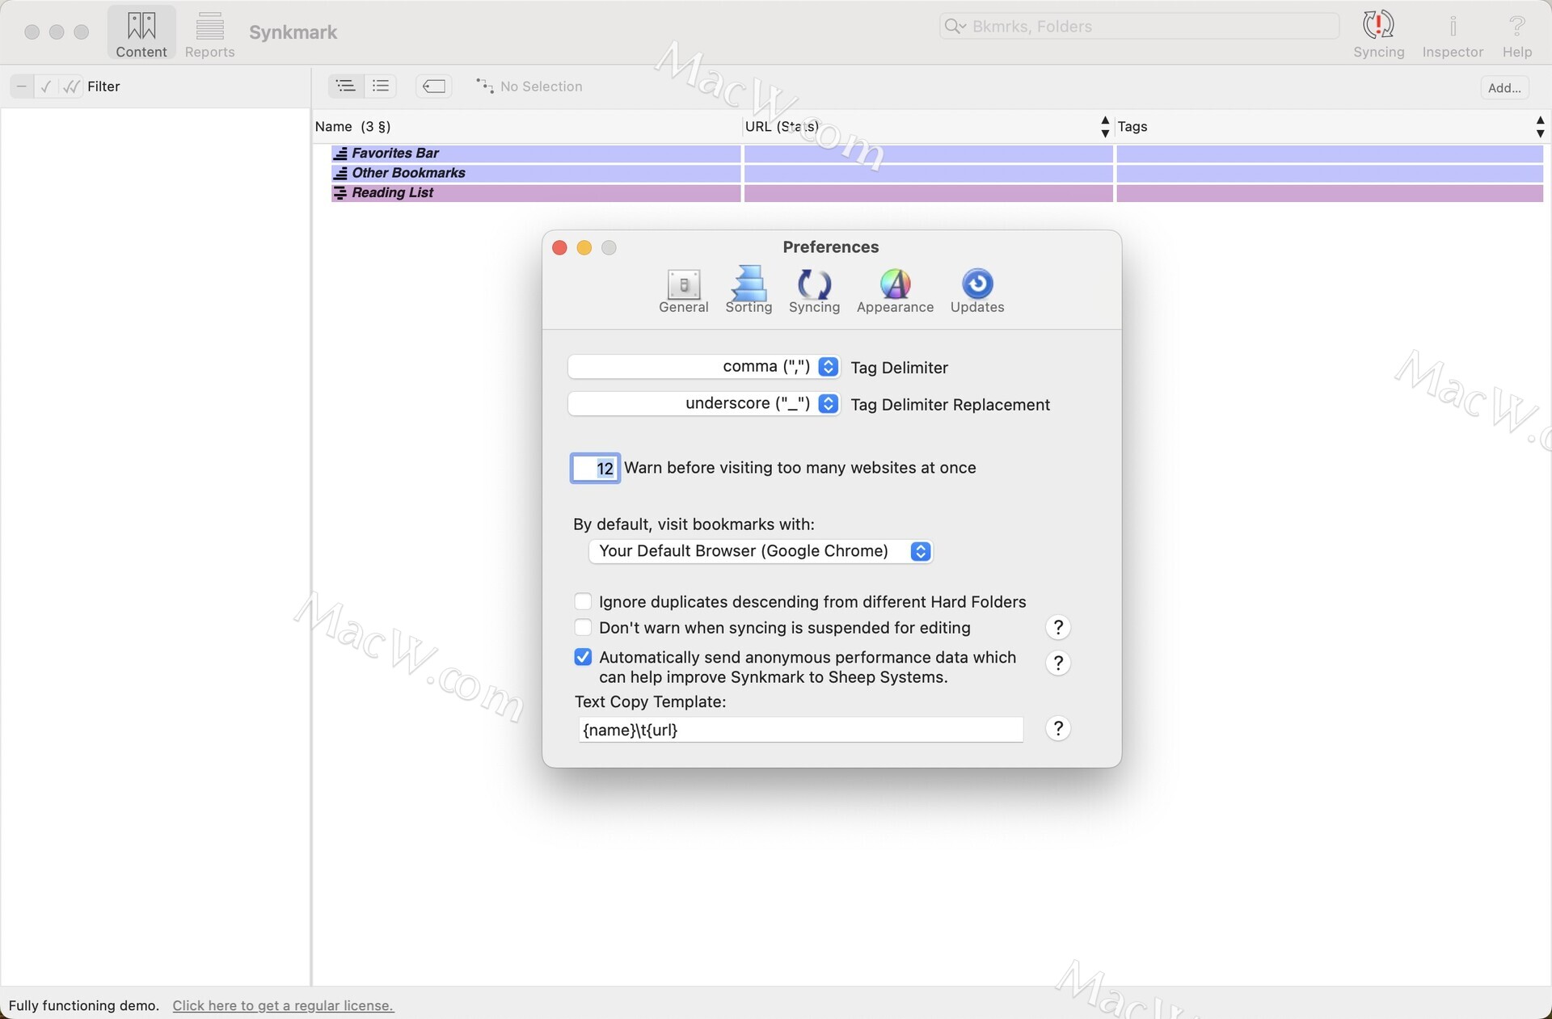Viewport: 1552px width, 1019px height.
Task: Open help for anonymous performance data
Action: pos(1058,663)
